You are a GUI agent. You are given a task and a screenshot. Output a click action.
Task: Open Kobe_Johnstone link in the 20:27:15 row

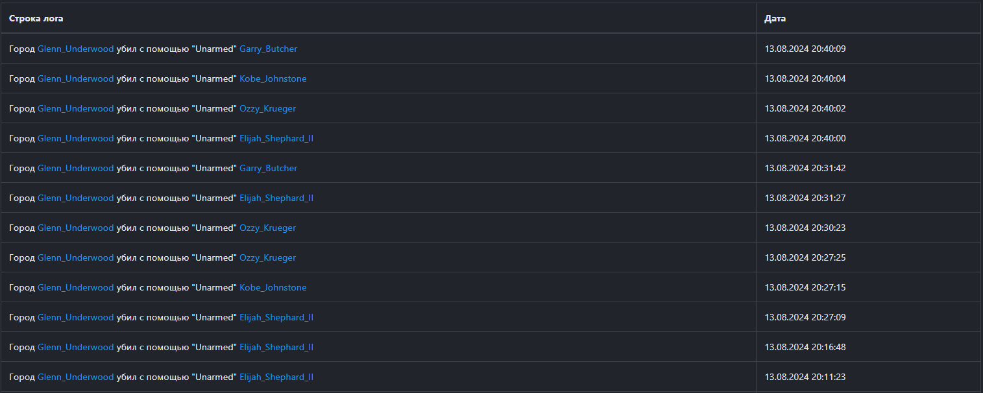point(273,287)
